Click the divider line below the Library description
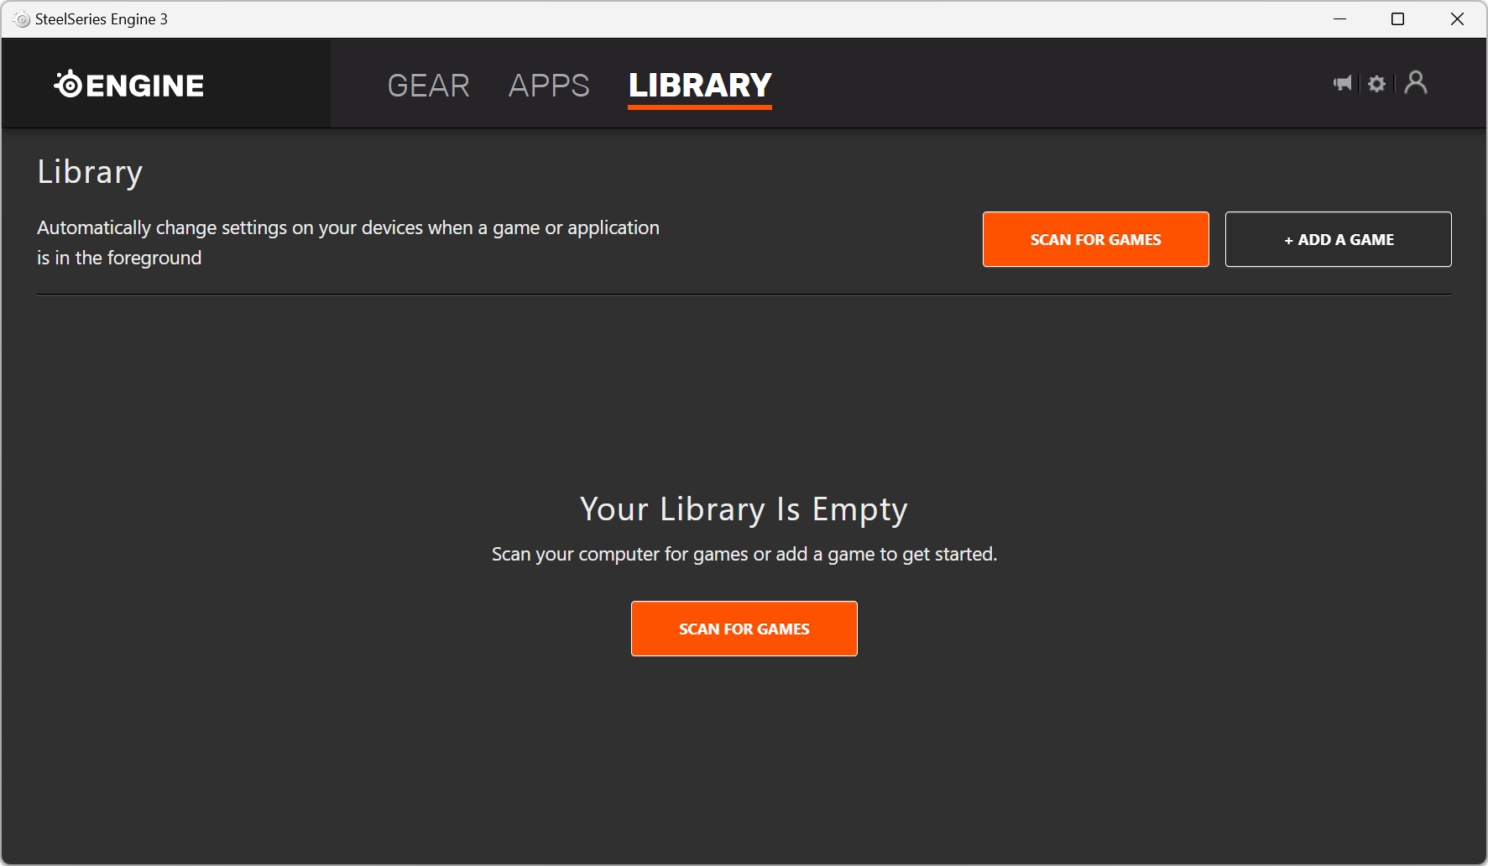Viewport: 1488px width, 866px height. pos(744,295)
